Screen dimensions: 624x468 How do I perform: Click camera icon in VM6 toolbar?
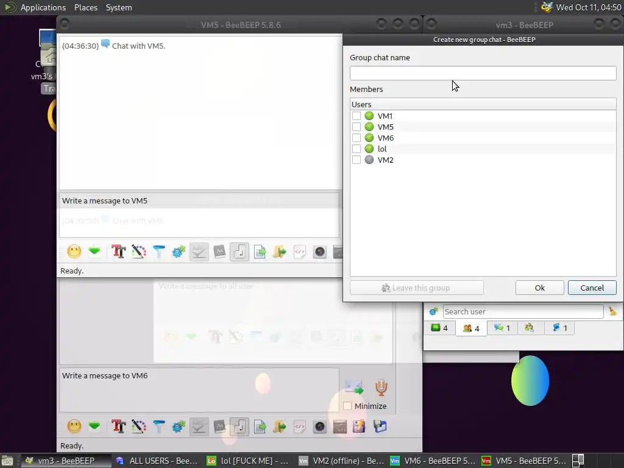coord(320,427)
